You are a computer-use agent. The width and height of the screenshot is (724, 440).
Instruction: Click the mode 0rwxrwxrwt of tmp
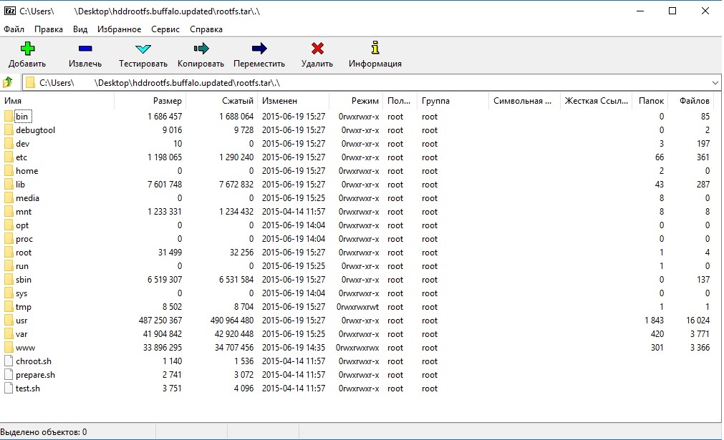(x=358, y=307)
